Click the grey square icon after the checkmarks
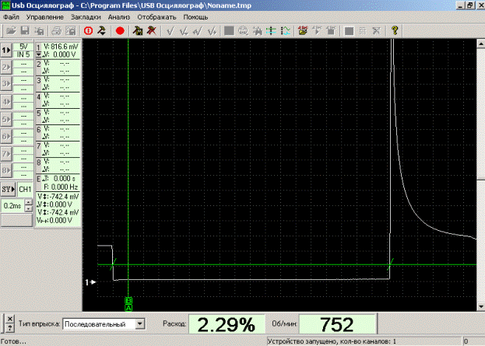The width and height of the screenshot is (485, 346). pos(229,30)
